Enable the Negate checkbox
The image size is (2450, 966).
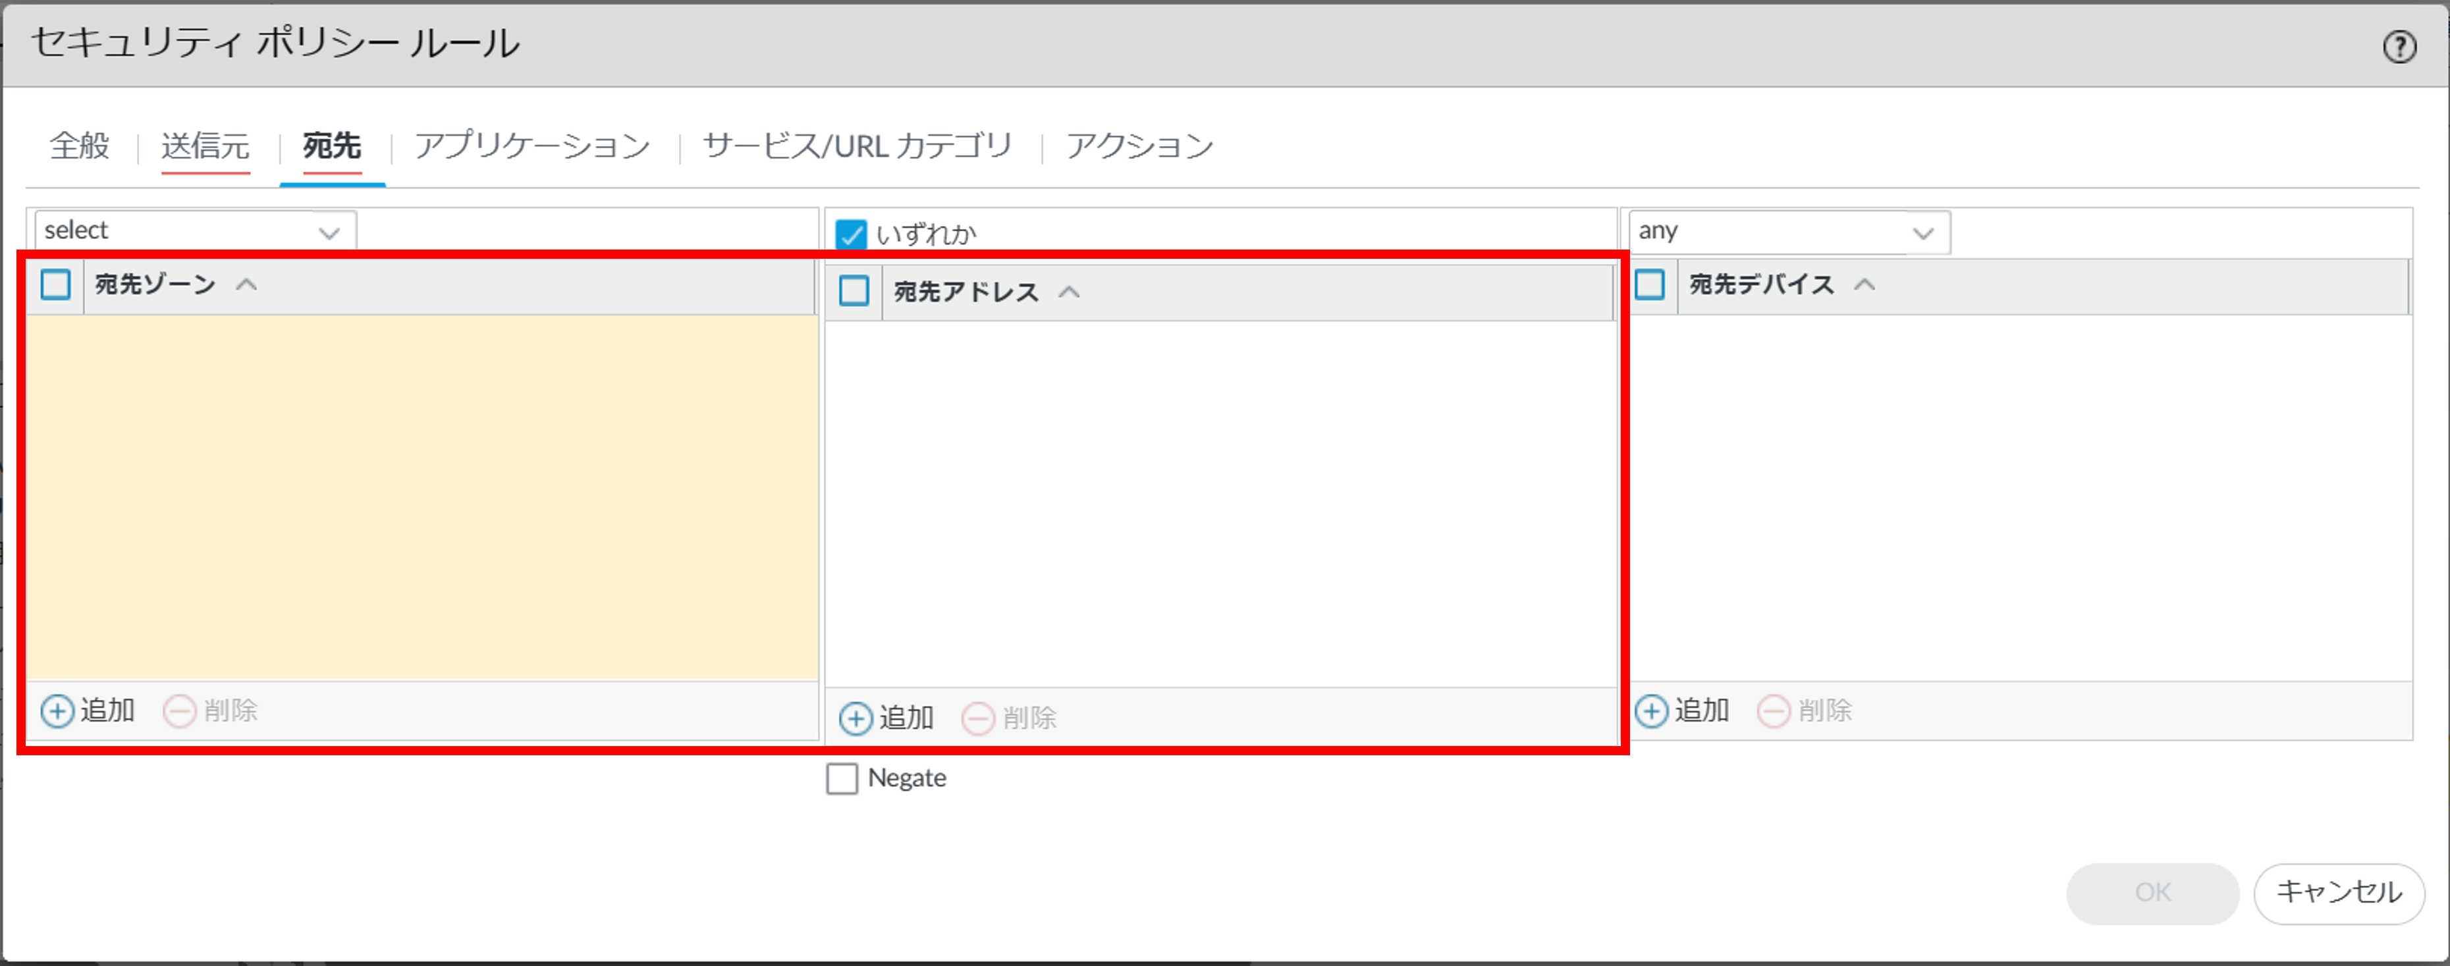[842, 779]
